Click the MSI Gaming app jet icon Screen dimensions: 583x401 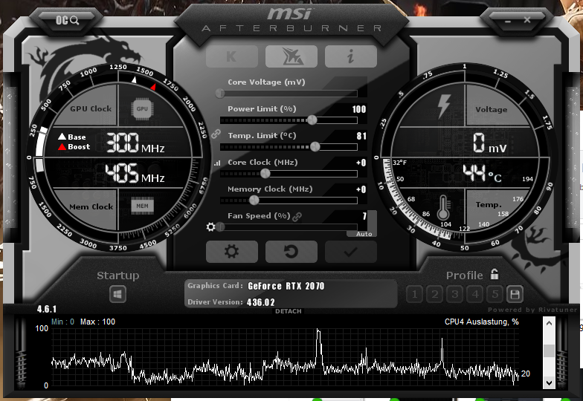pos(291,56)
